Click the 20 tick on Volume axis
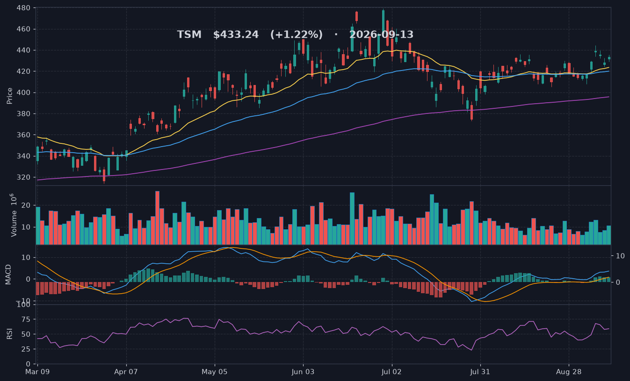Viewport: 630px width, 381px height. click(26, 205)
